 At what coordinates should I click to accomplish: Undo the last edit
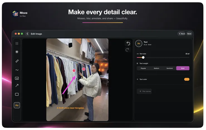[x=128, y=43]
